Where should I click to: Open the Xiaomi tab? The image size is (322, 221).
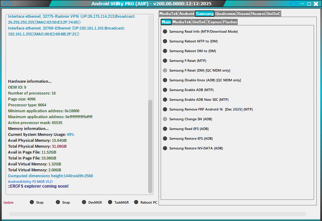tap(243, 14)
